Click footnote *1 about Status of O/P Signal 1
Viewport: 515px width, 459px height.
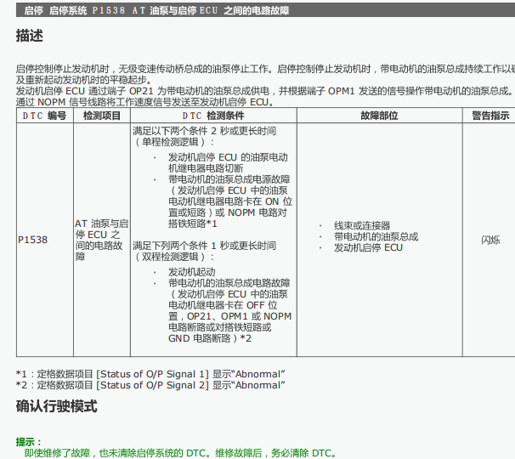(150, 374)
